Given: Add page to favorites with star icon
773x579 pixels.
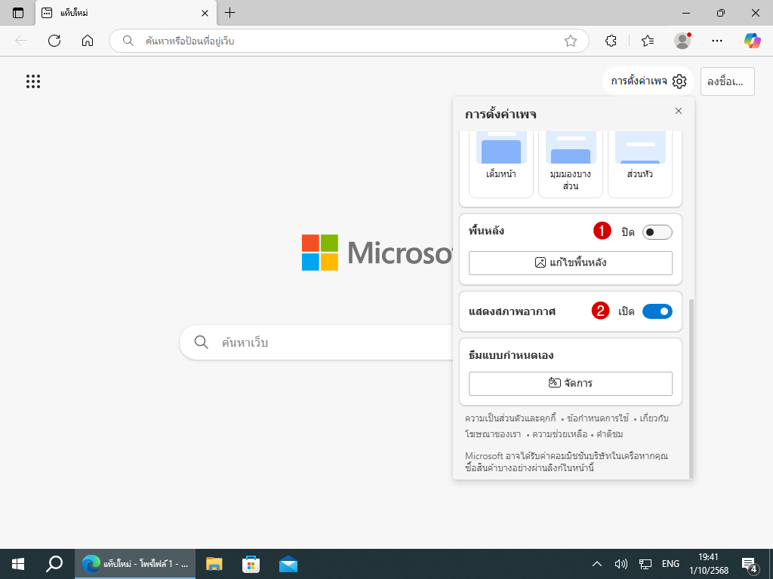Looking at the screenshot, I should point(571,41).
